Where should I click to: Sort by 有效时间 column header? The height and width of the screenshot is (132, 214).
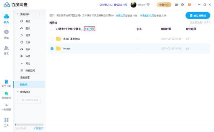pyautogui.click(x=191, y=29)
